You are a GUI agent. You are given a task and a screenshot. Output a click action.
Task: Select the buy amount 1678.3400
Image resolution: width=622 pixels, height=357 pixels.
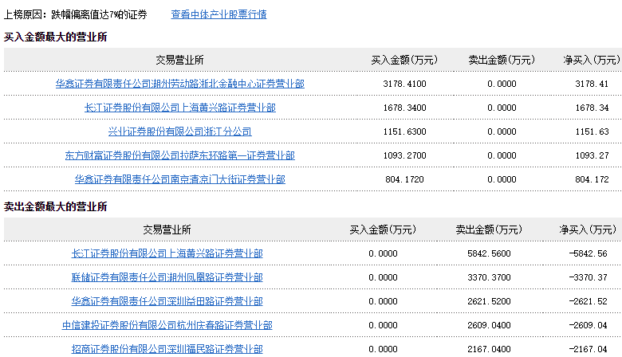pyautogui.click(x=404, y=108)
